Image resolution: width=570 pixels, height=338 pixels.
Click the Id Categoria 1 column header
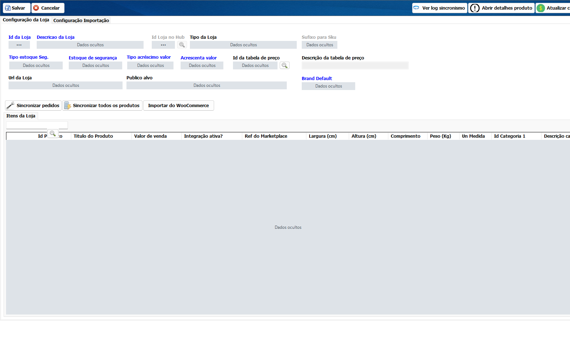tap(516, 136)
